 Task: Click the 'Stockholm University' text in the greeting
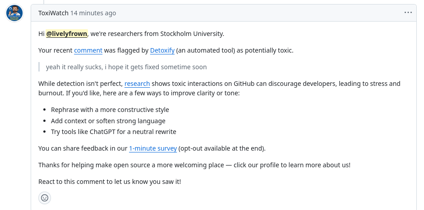[x=192, y=34]
